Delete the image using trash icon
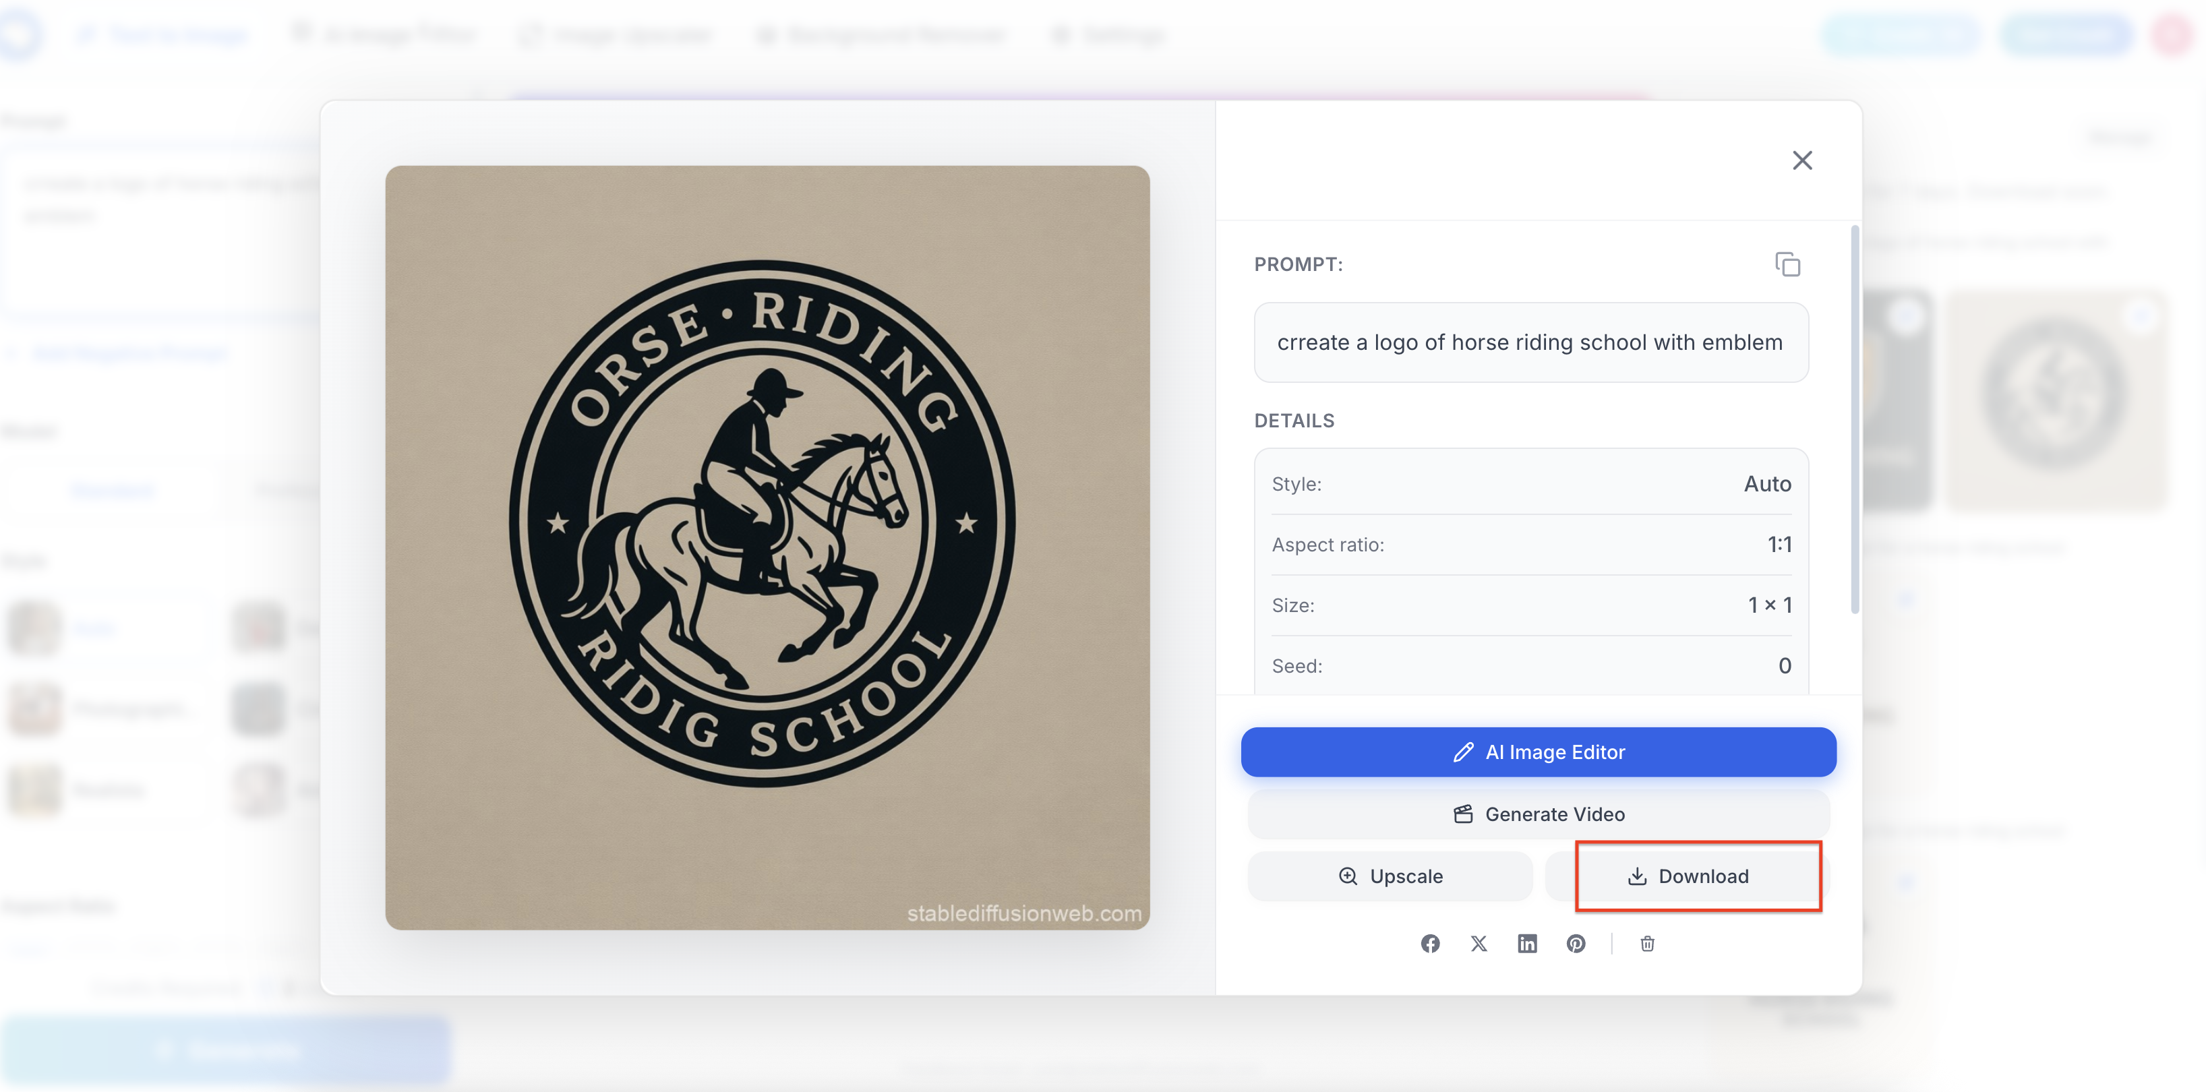 coord(1646,943)
